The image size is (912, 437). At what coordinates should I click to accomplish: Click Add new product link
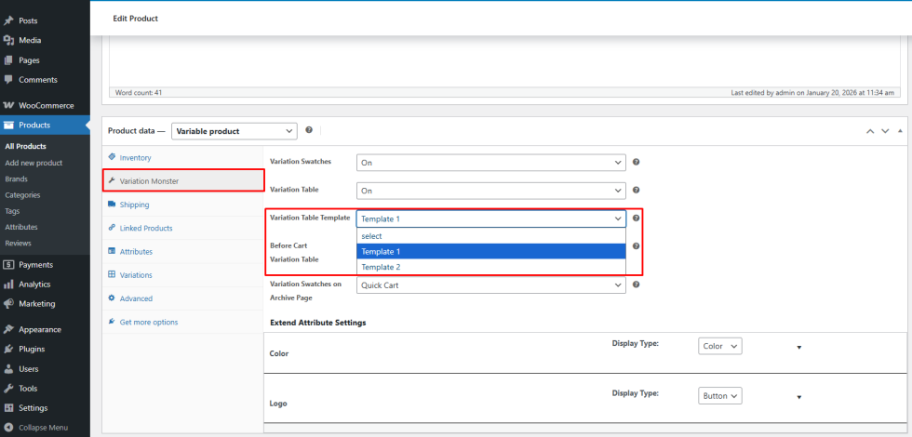34,163
